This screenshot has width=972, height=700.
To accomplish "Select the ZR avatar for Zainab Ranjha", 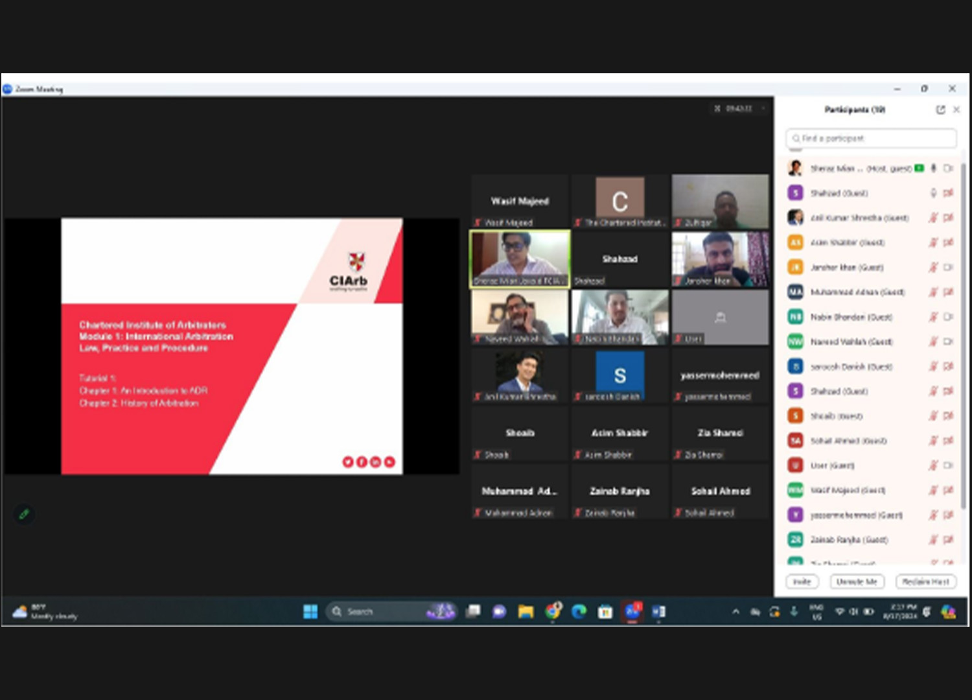I will [795, 540].
